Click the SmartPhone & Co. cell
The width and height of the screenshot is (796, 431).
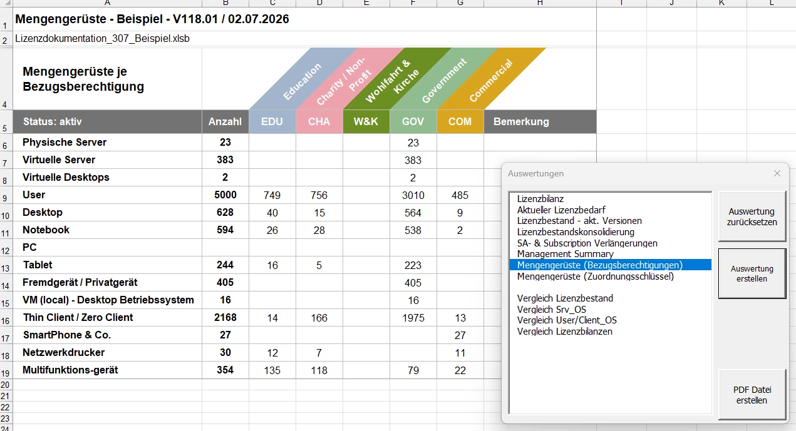tap(107, 335)
